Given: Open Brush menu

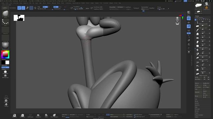Looking at the screenshot, I should (7, 3).
